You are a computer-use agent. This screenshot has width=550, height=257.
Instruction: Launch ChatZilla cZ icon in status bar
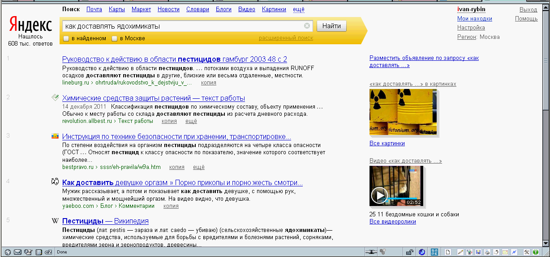(48, 252)
